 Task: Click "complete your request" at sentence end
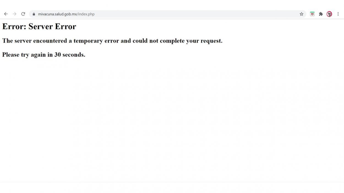[x=191, y=41]
